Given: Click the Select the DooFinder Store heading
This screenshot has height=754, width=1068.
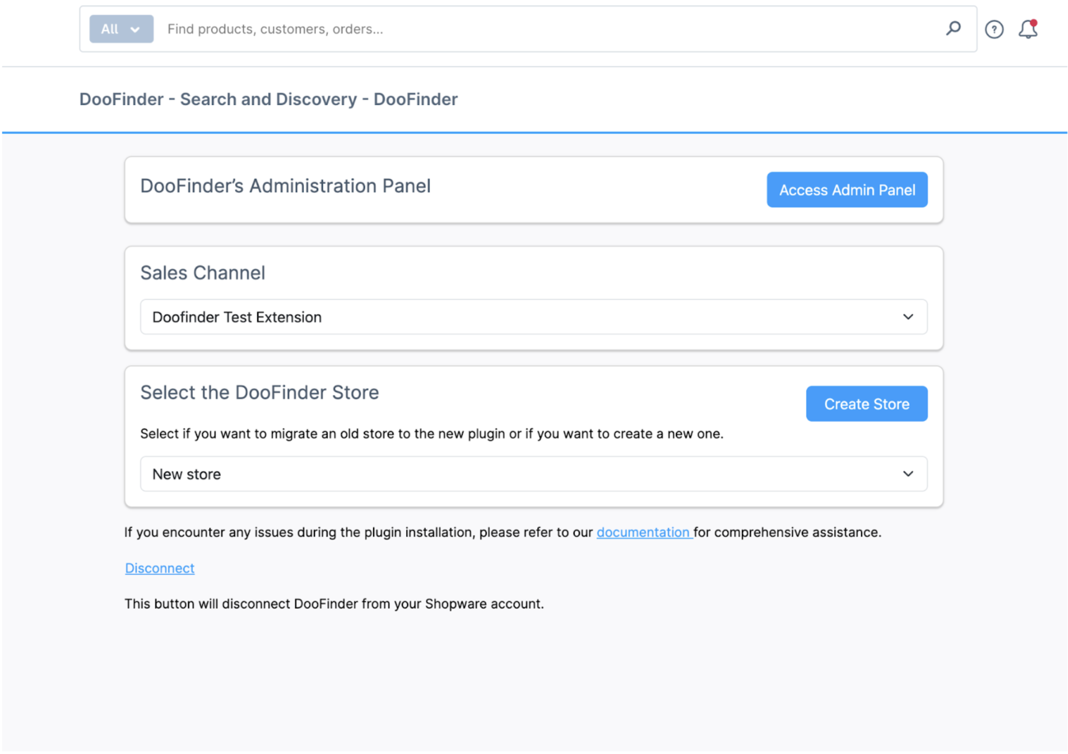Looking at the screenshot, I should 259,392.
